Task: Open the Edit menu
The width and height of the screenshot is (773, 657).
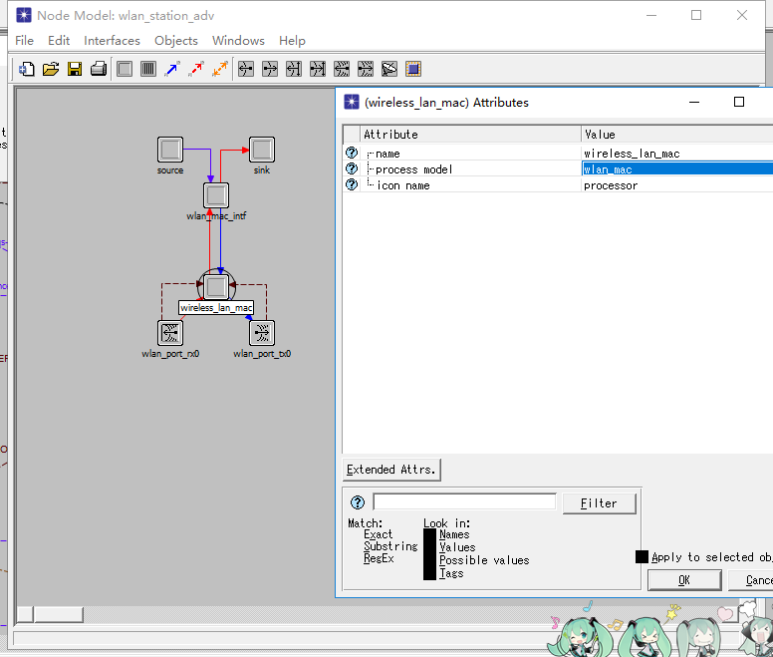Action: (x=59, y=41)
